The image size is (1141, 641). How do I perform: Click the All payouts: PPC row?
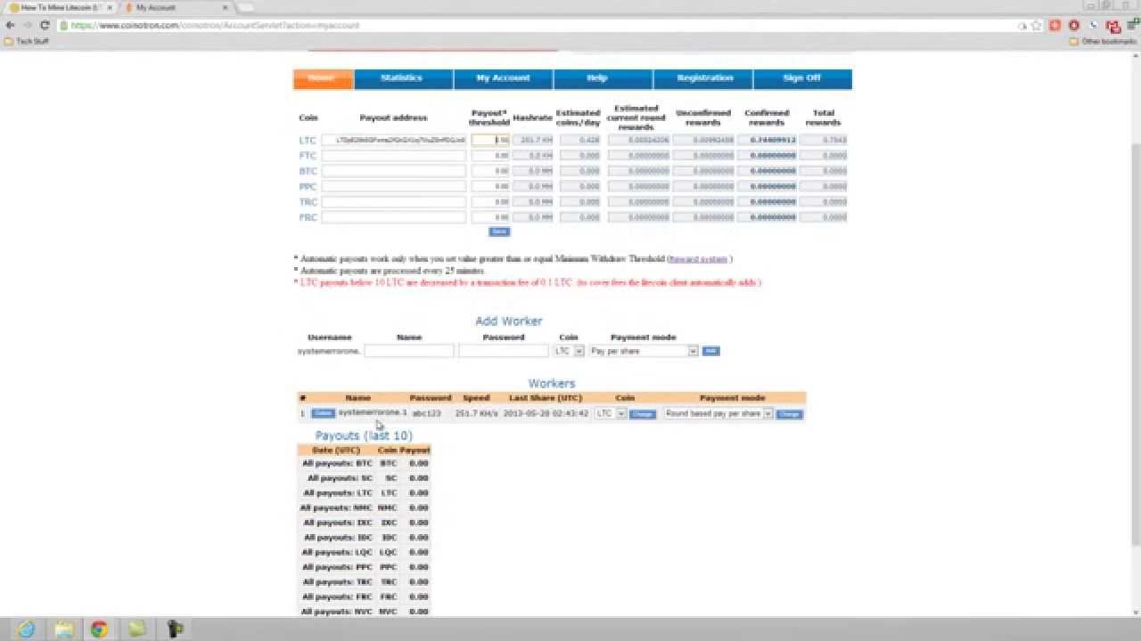point(364,567)
